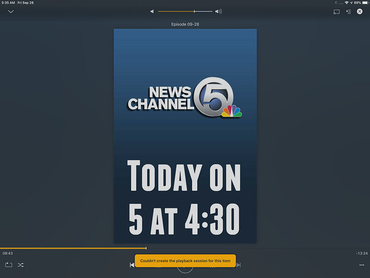Toggle shuffle playback
370x278 pixels.
[21, 265]
